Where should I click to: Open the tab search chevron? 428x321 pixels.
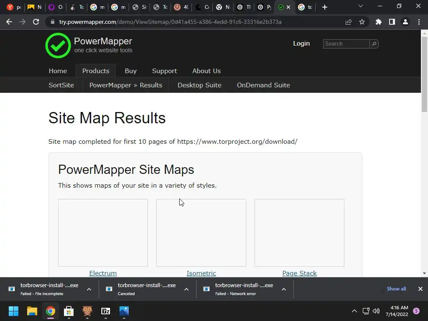click(361, 6)
